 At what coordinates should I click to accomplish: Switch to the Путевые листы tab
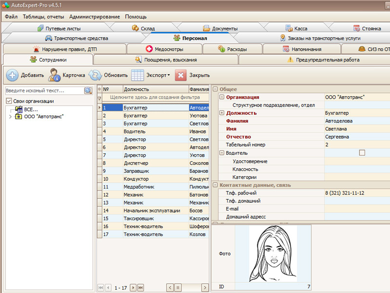click(x=59, y=28)
